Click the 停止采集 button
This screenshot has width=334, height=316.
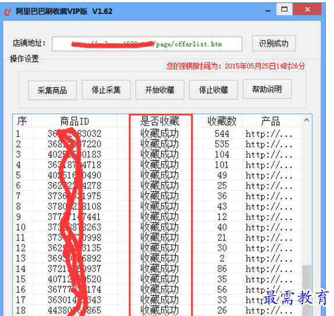coord(106,90)
